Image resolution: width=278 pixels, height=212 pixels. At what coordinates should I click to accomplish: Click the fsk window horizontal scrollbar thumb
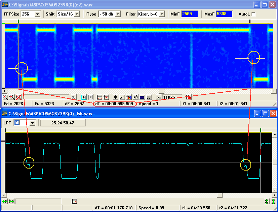click(220, 195)
